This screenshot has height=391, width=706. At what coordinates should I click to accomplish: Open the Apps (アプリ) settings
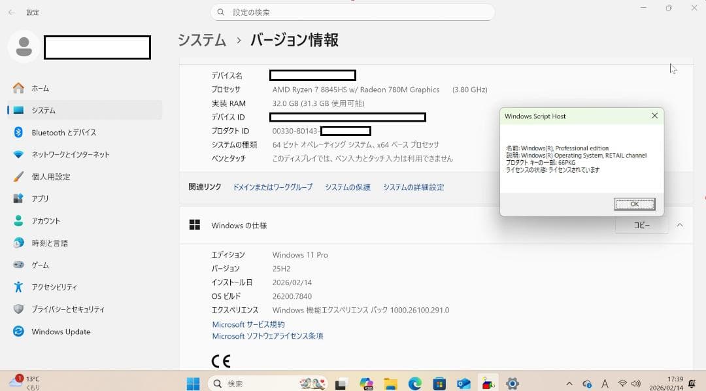[x=84, y=199]
